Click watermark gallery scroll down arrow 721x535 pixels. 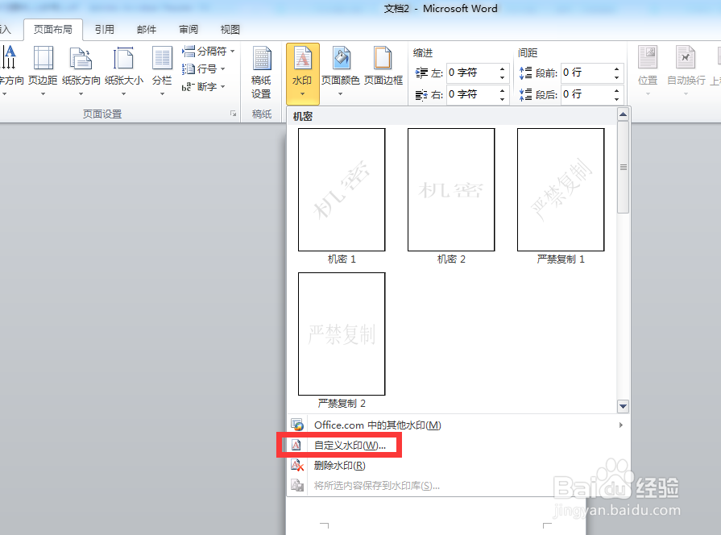tap(623, 406)
